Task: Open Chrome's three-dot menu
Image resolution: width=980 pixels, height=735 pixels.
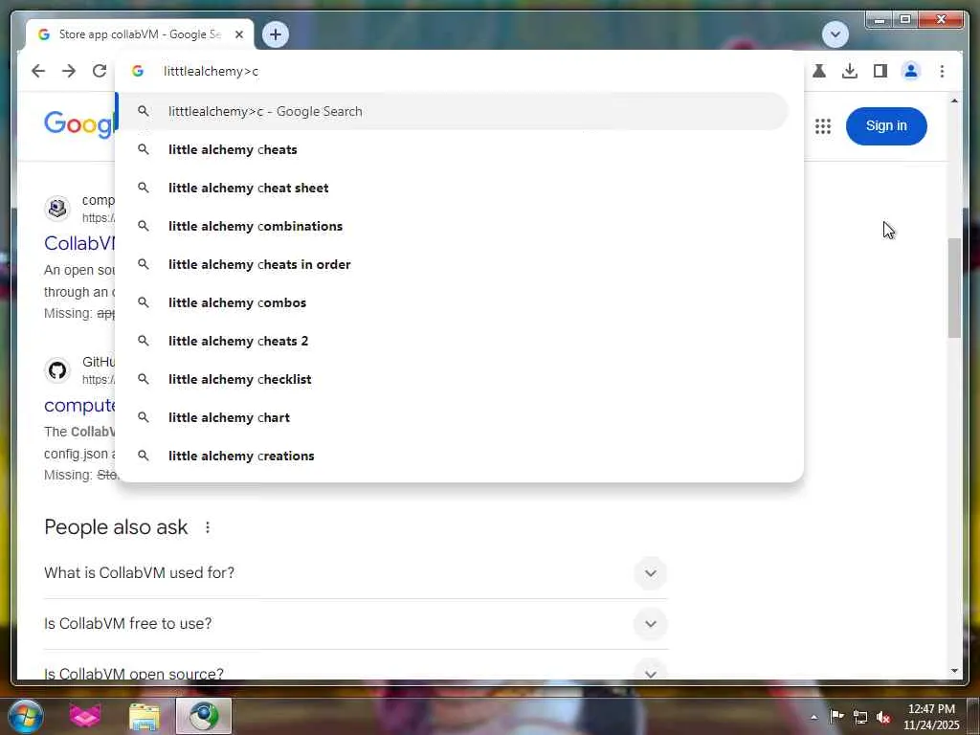Action: (x=942, y=71)
